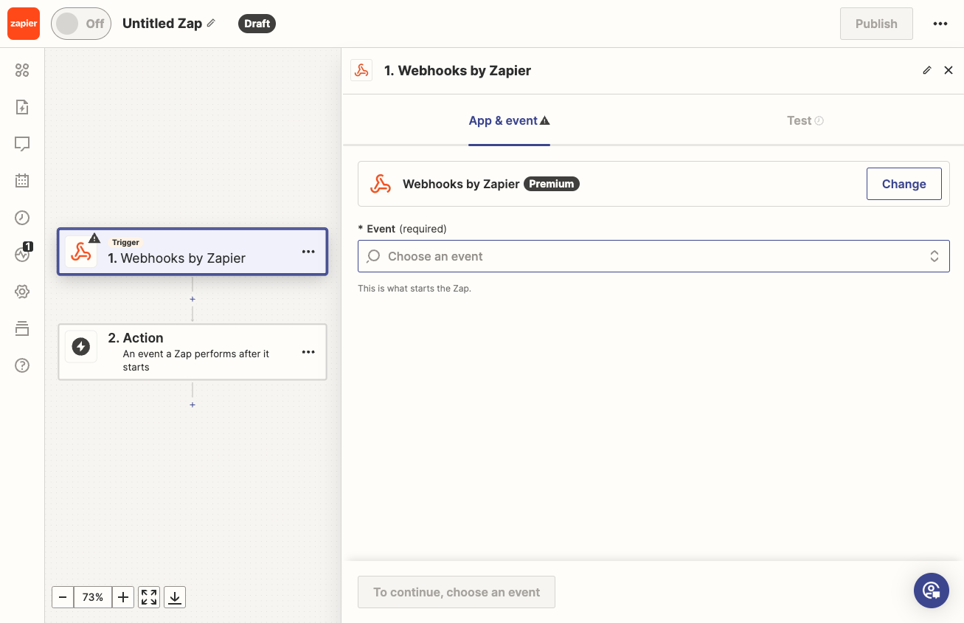
Task: Open Action step three-dot menu
Action: click(x=308, y=352)
